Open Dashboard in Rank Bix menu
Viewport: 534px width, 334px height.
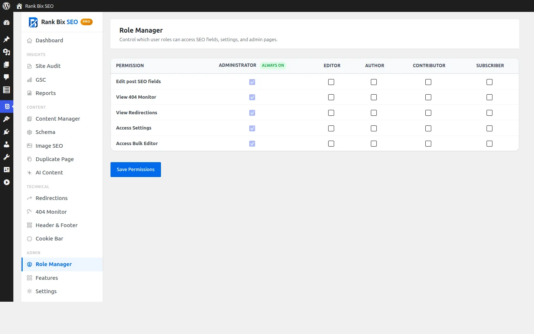pyautogui.click(x=62, y=40)
